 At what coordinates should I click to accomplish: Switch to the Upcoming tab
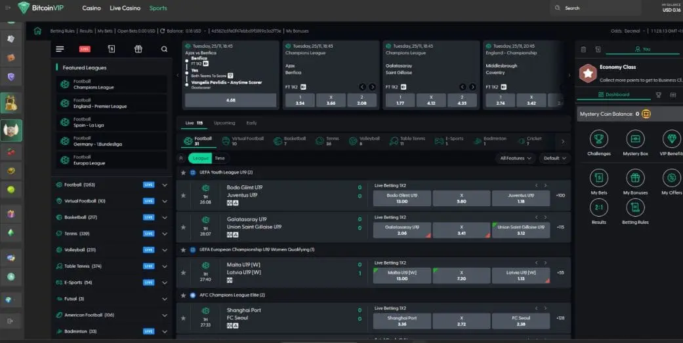pos(224,123)
